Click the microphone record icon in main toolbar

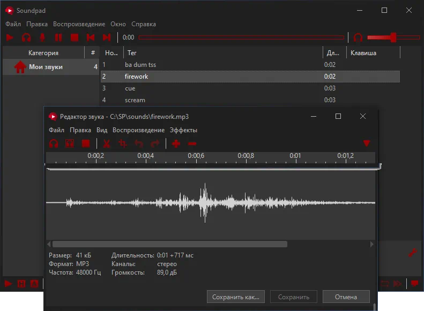(42, 37)
